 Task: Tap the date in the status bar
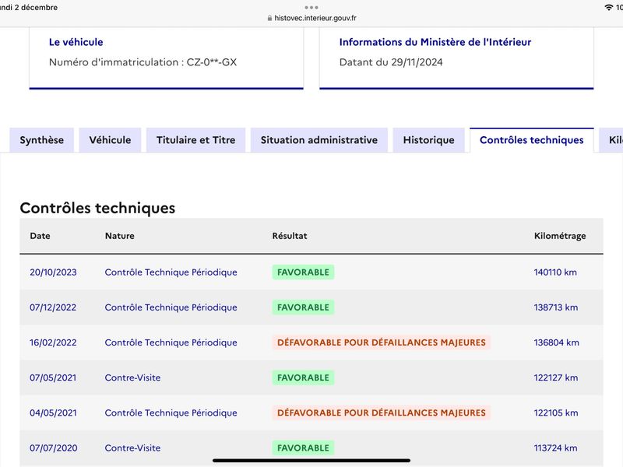coord(29,8)
